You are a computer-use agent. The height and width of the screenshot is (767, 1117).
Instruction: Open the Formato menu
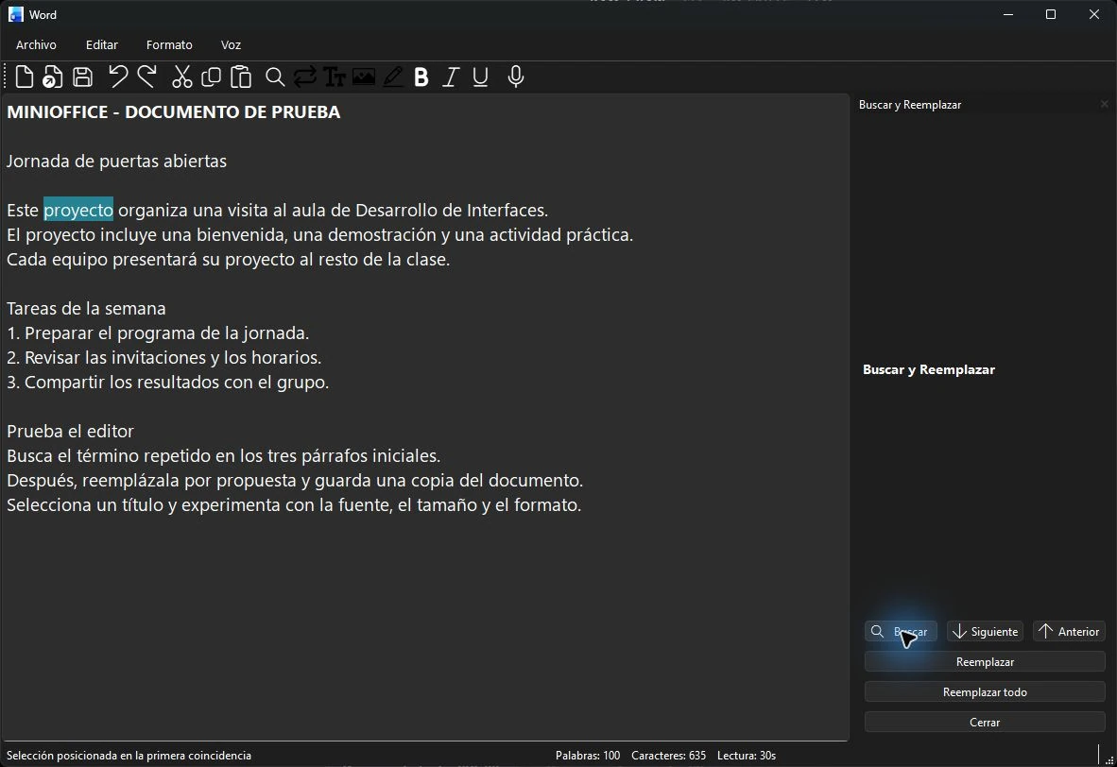click(x=169, y=44)
